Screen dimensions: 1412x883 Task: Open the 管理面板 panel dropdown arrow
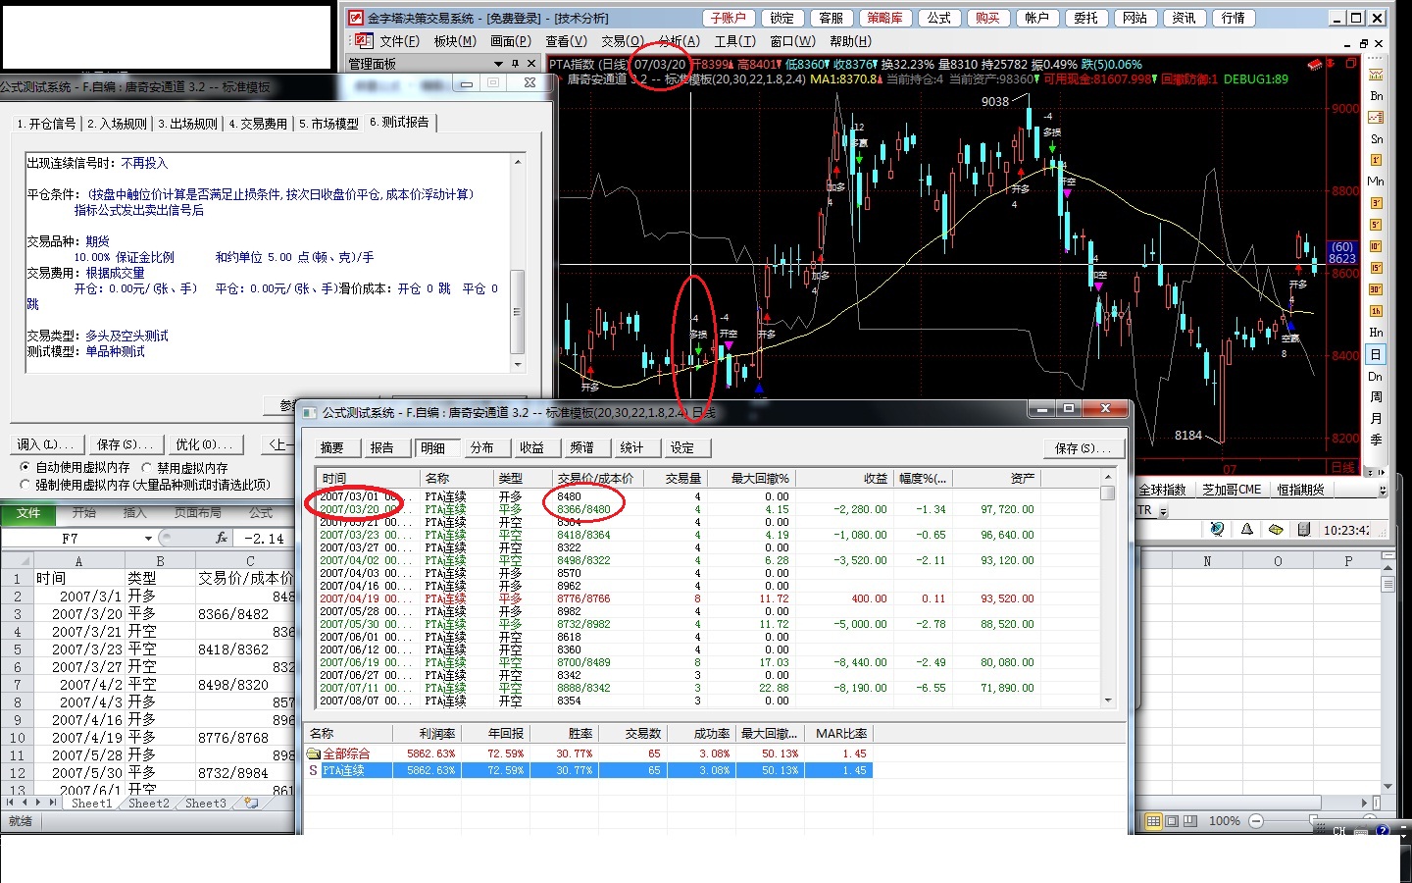click(498, 64)
